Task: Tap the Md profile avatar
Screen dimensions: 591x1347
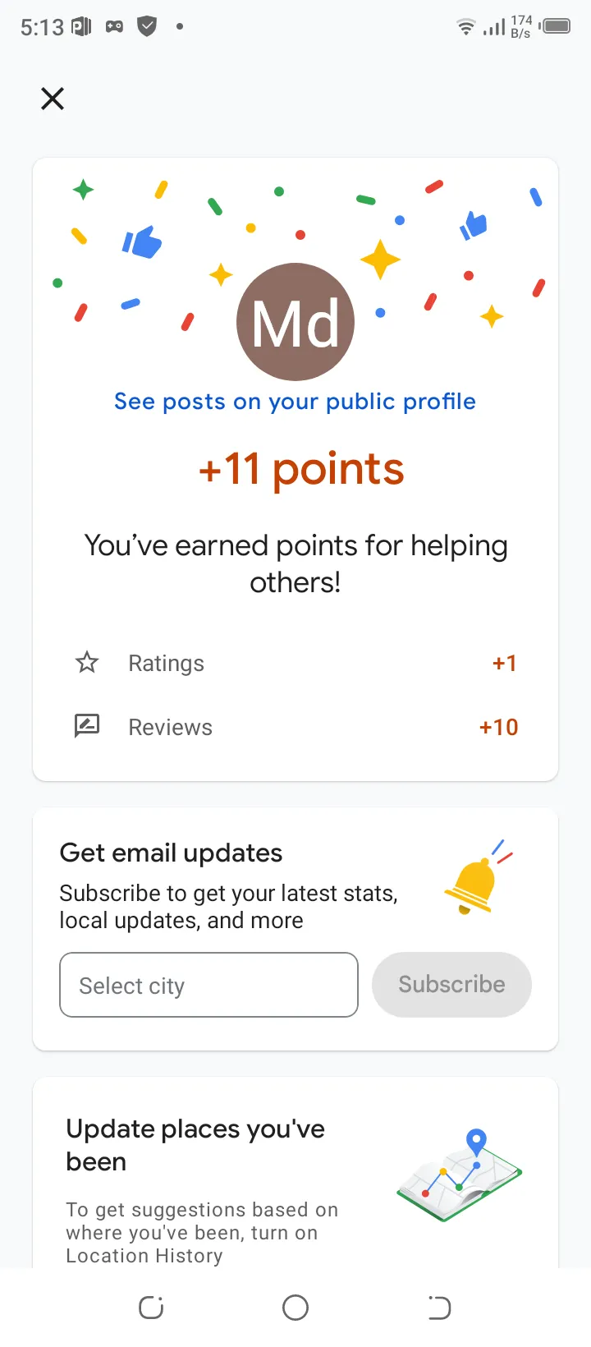Action: (x=295, y=322)
